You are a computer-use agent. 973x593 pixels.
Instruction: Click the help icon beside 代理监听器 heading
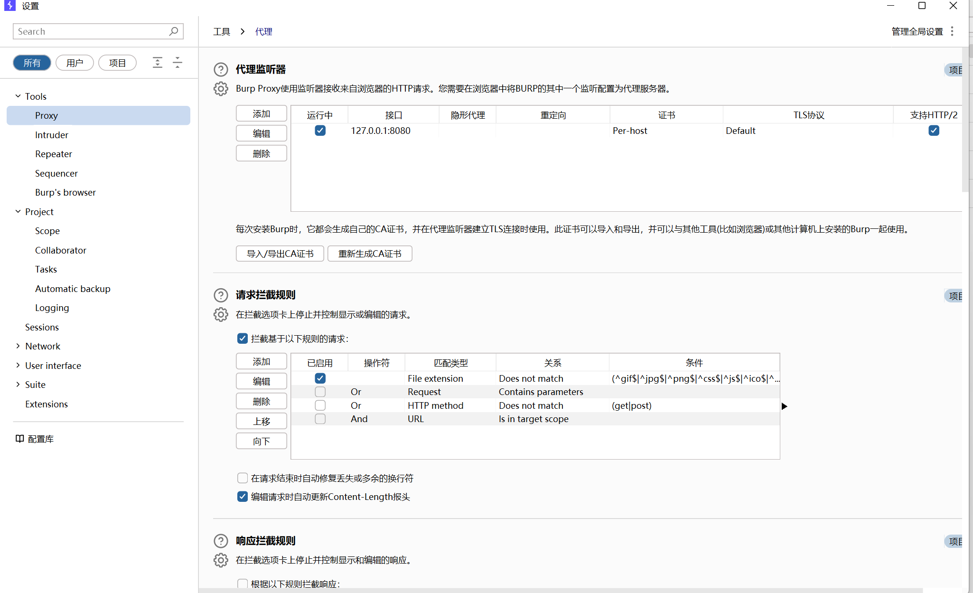click(221, 69)
